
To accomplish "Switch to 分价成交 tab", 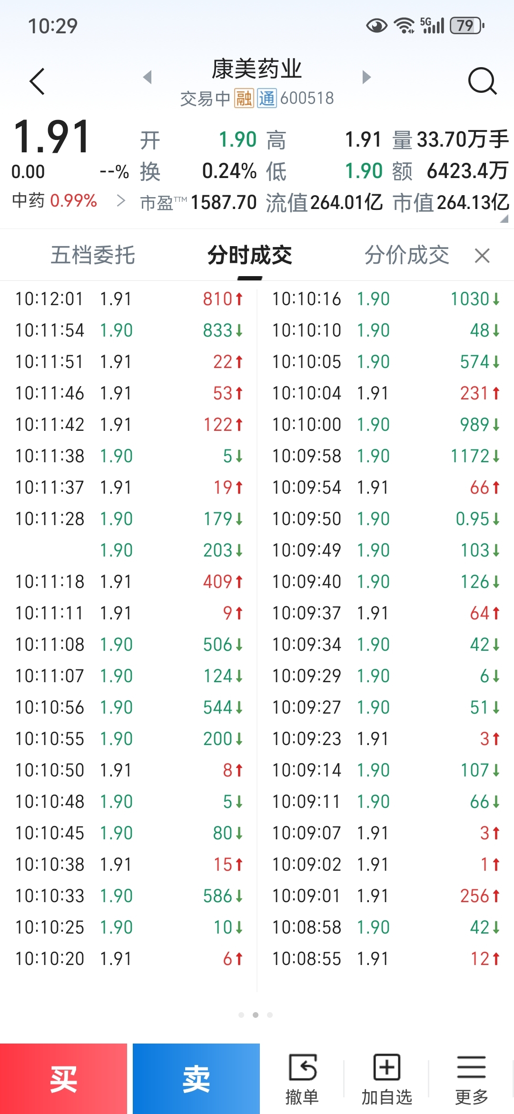I will [x=406, y=256].
